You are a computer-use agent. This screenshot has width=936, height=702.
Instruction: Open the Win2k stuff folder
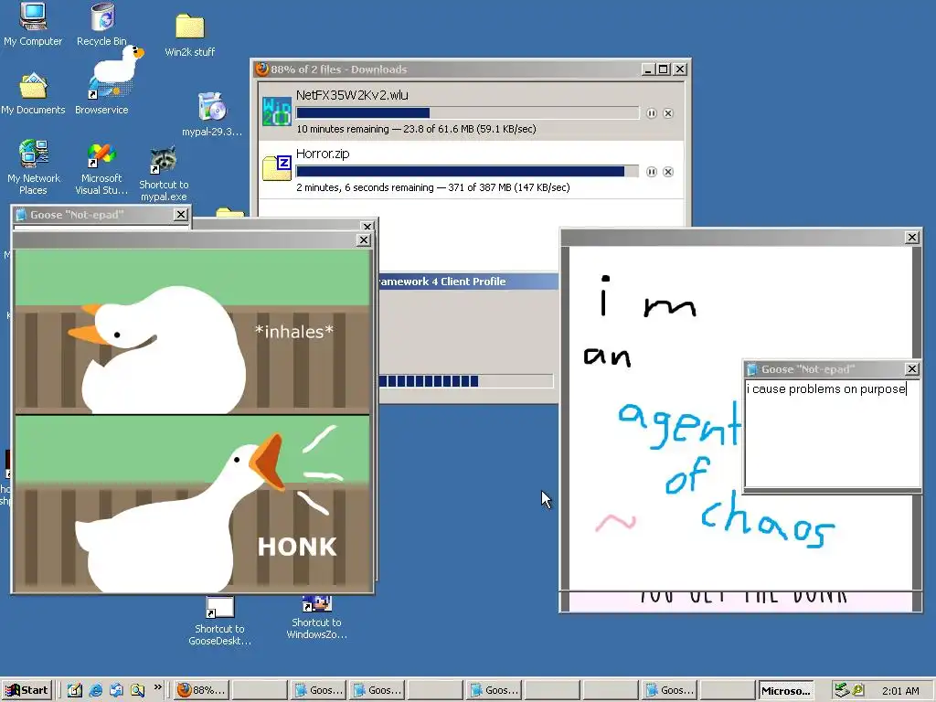pos(190,36)
